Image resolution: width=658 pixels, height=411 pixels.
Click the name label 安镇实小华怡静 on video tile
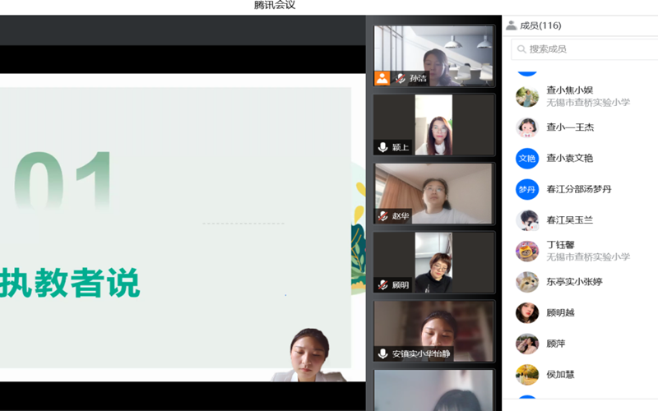tap(421, 353)
